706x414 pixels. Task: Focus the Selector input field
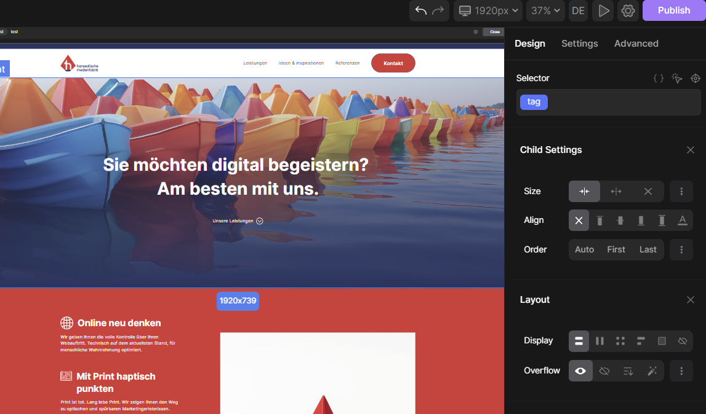608,102
